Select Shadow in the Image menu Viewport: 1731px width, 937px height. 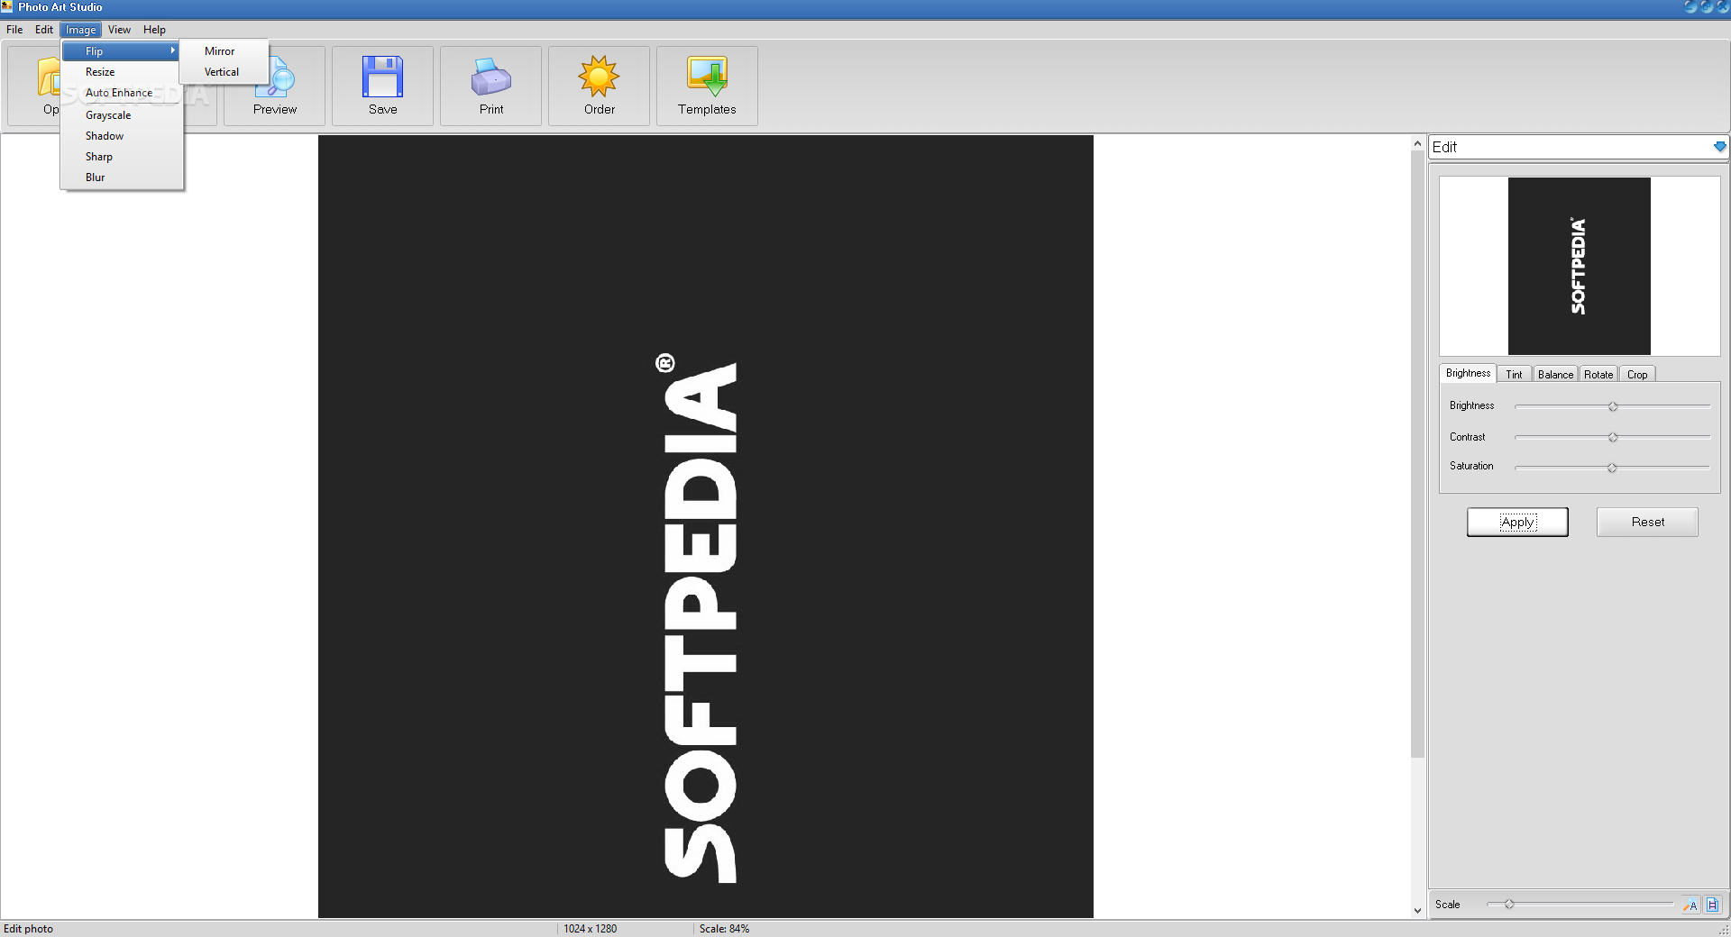[121, 136]
